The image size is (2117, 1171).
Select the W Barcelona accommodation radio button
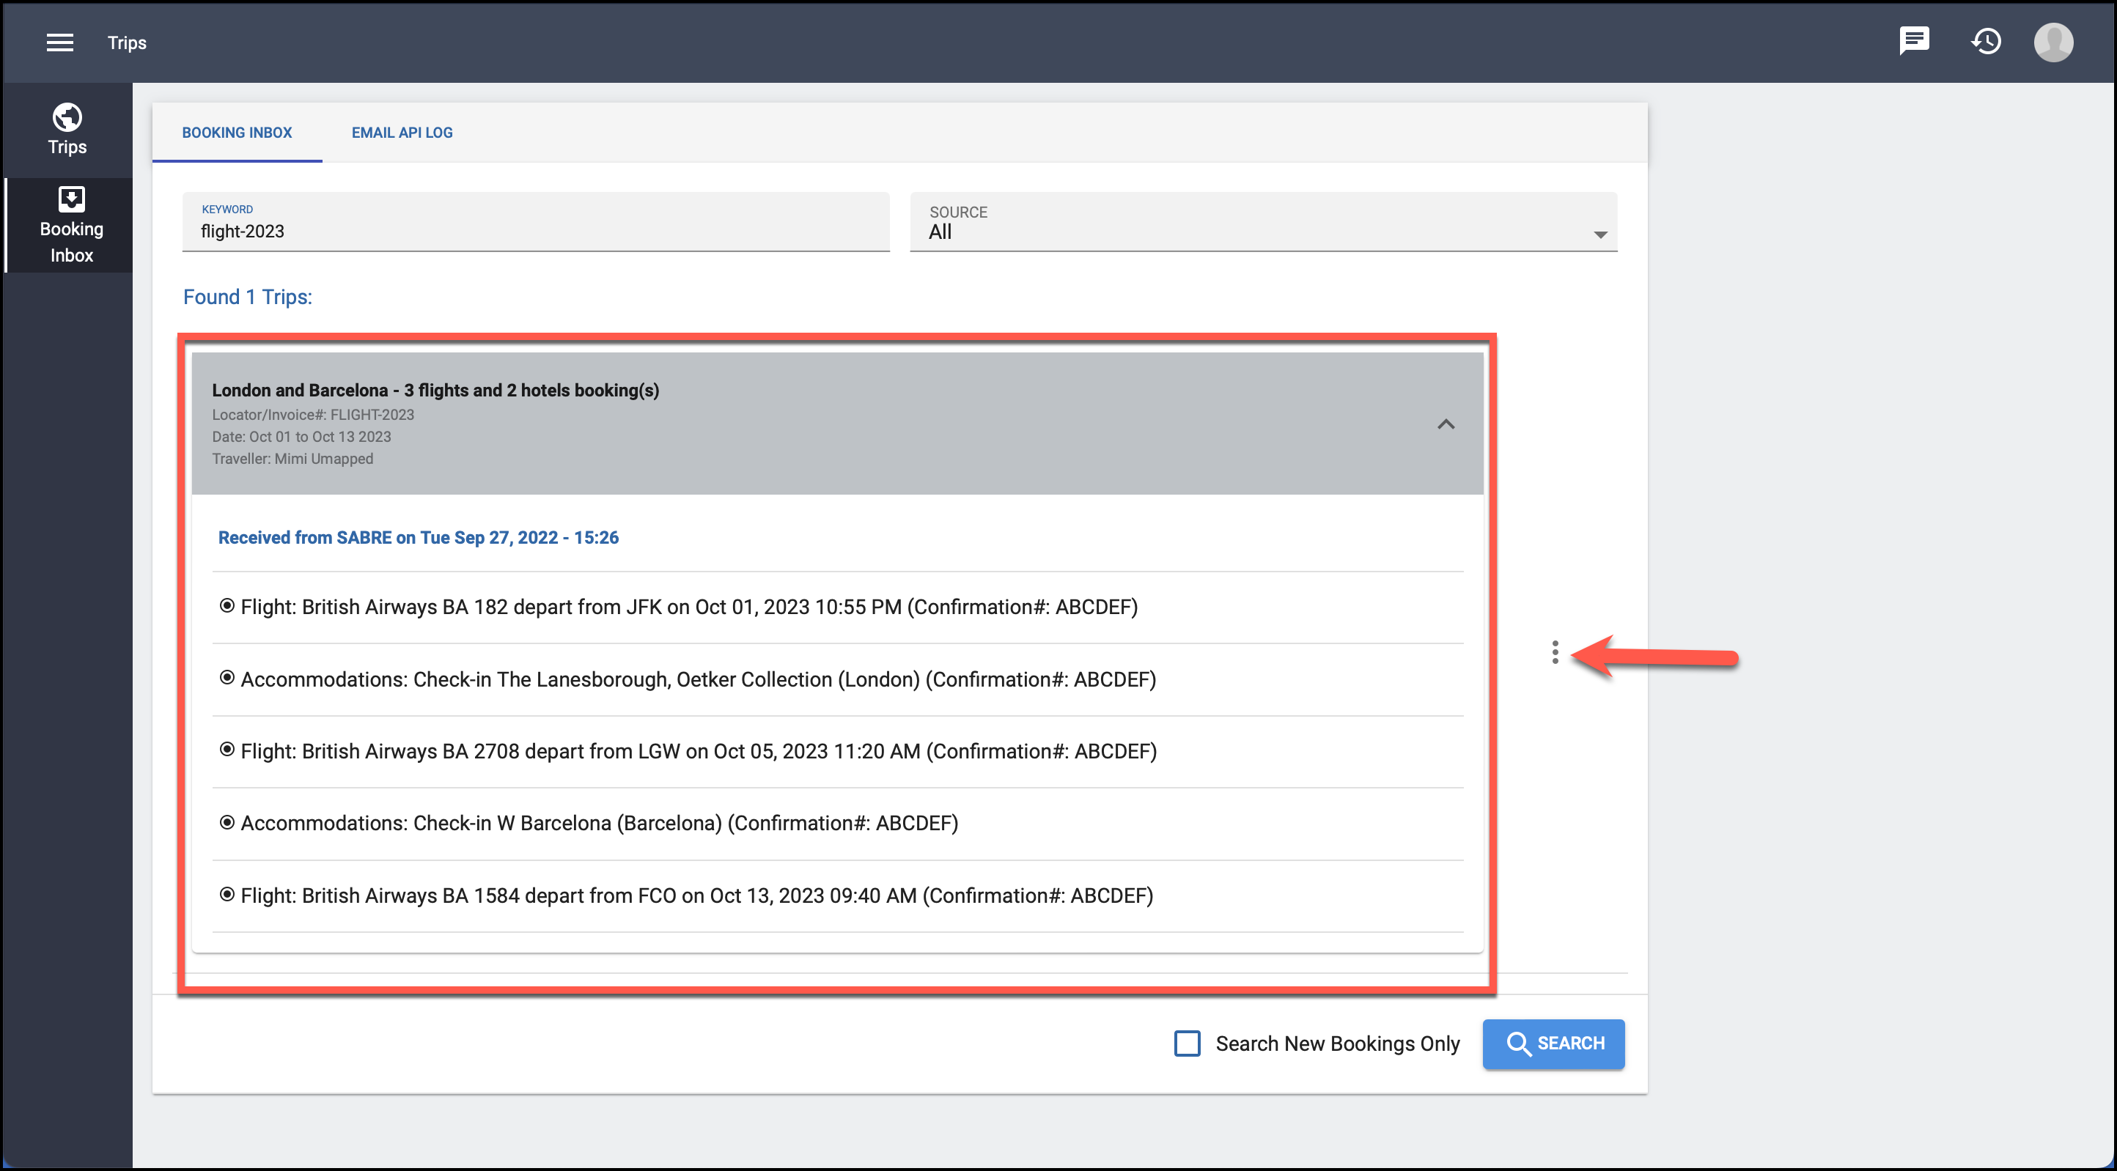227,823
